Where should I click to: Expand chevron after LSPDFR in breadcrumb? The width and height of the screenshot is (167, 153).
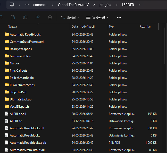(x=139, y=5)
